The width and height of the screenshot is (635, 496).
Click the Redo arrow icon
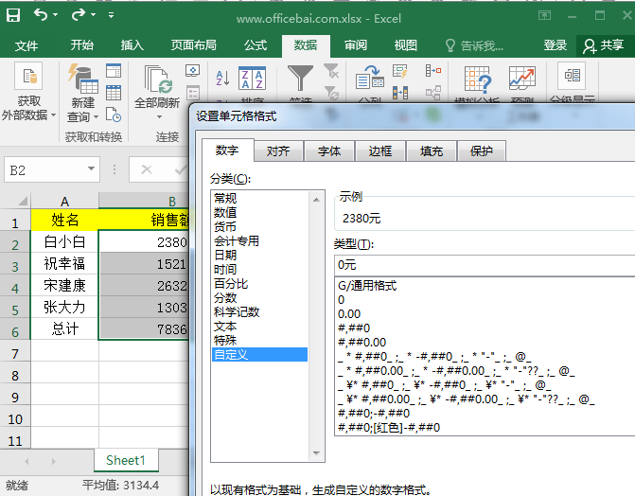pyautogui.click(x=79, y=15)
